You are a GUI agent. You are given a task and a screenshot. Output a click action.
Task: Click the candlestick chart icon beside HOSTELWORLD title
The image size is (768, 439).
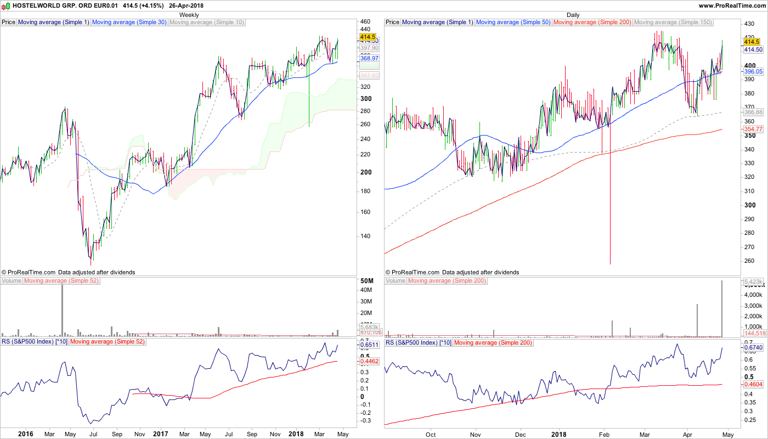(5, 5)
